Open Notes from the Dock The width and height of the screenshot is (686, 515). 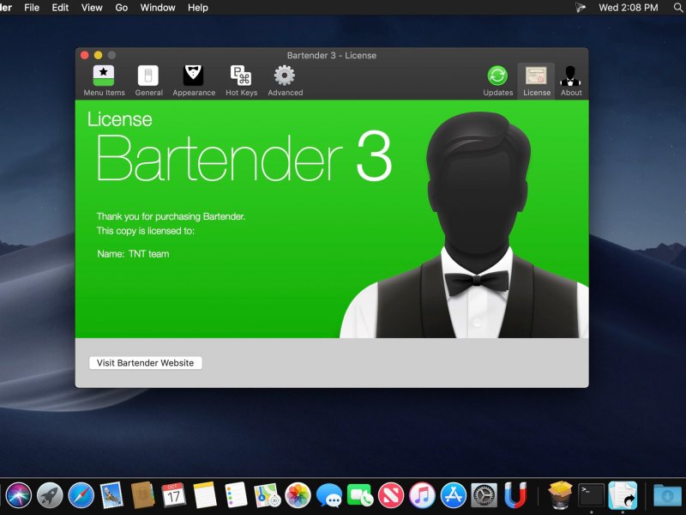click(205, 495)
